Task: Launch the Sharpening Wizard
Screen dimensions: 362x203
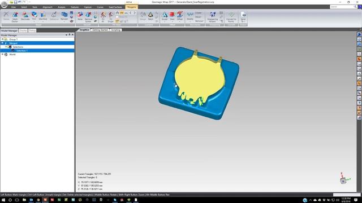Action: click(213, 17)
